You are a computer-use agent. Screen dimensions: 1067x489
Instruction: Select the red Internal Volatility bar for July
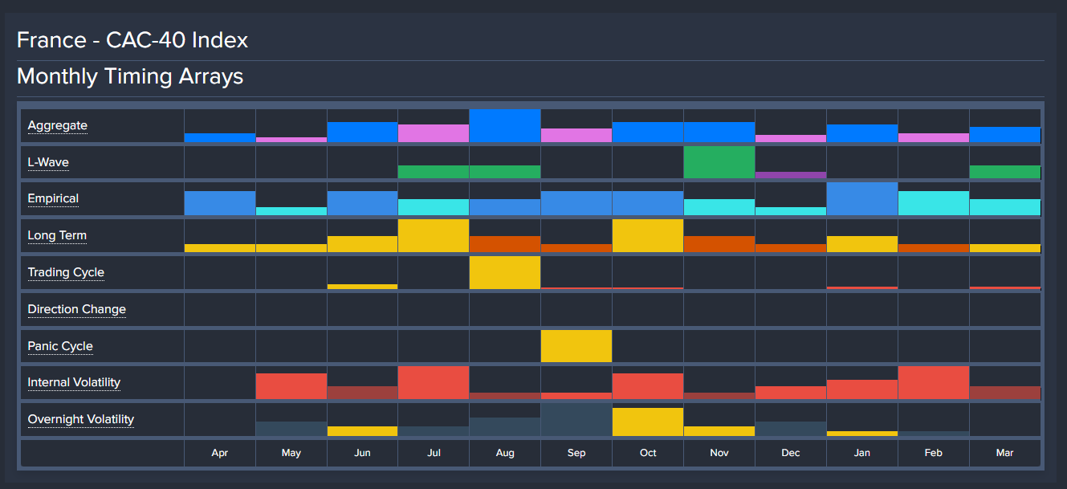click(434, 383)
